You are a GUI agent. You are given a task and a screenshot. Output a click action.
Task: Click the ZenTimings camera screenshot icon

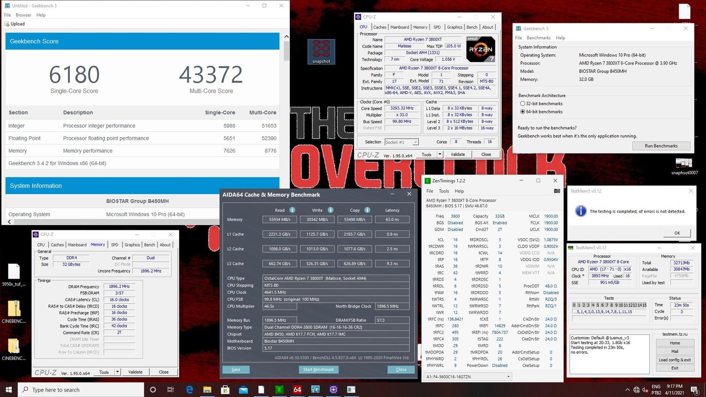pos(557,191)
